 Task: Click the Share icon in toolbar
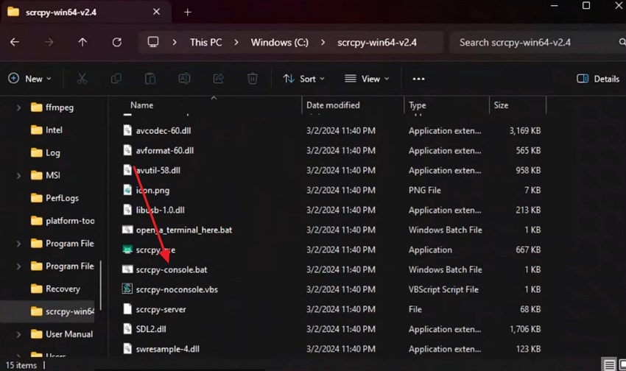[218, 79]
